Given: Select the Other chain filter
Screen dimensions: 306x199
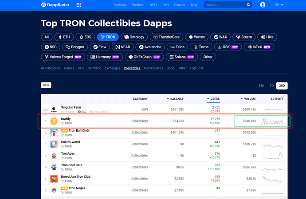Looking at the screenshot, I should [208, 57].
